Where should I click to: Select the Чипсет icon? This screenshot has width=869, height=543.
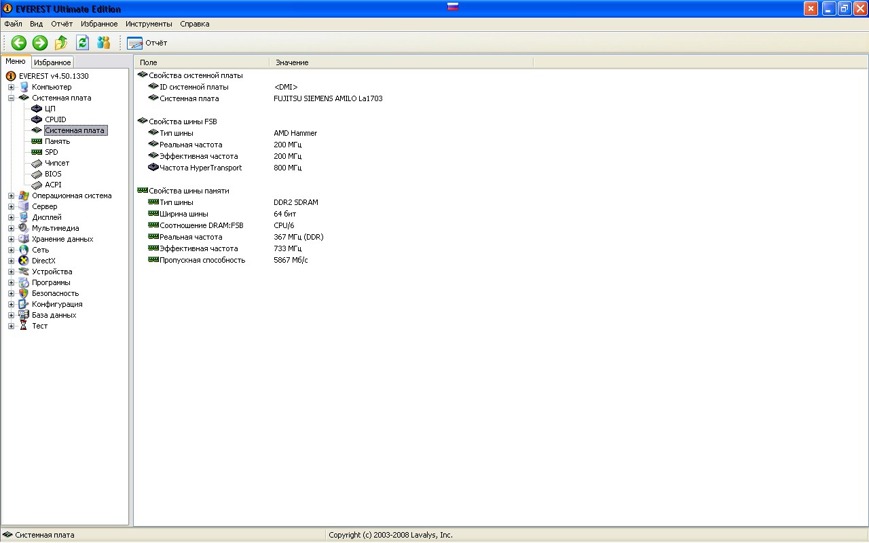tap(37, 163)
